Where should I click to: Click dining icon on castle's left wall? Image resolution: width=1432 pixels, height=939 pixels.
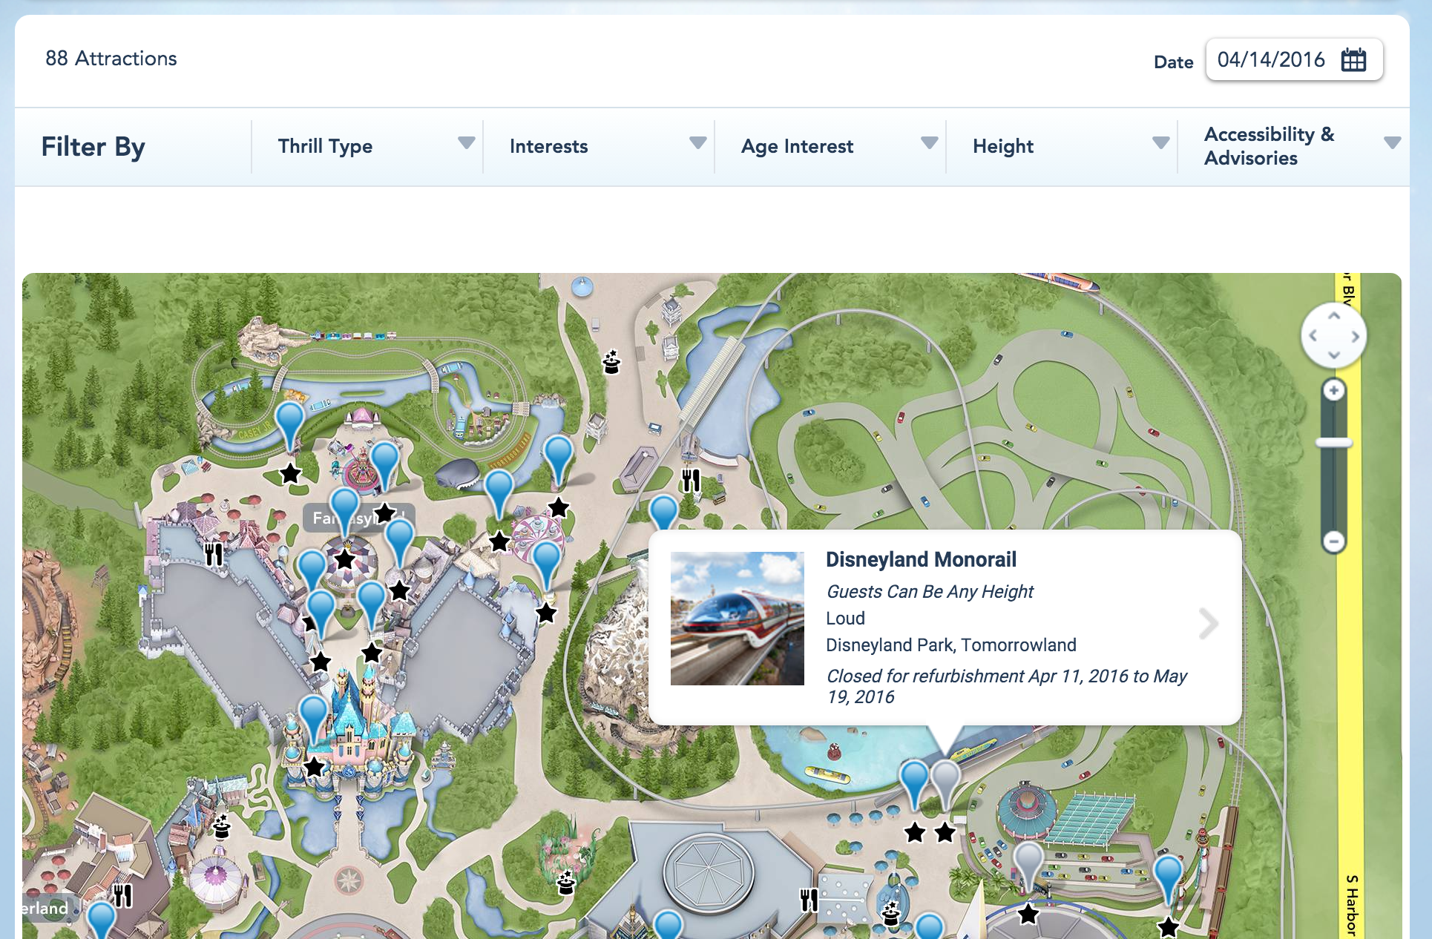214,553
